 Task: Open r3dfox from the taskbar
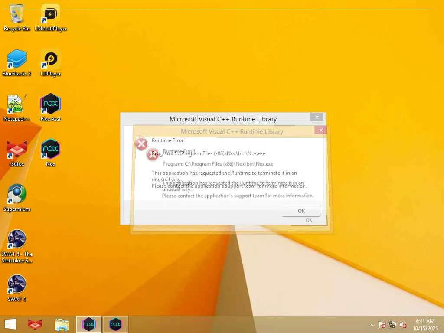35,324
